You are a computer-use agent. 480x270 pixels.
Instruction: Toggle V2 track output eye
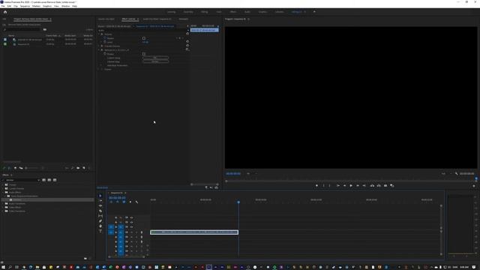[x=131, y=222]
